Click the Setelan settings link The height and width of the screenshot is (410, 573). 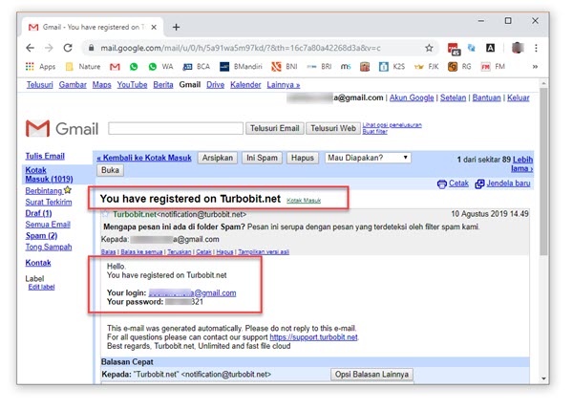[453, 97]
